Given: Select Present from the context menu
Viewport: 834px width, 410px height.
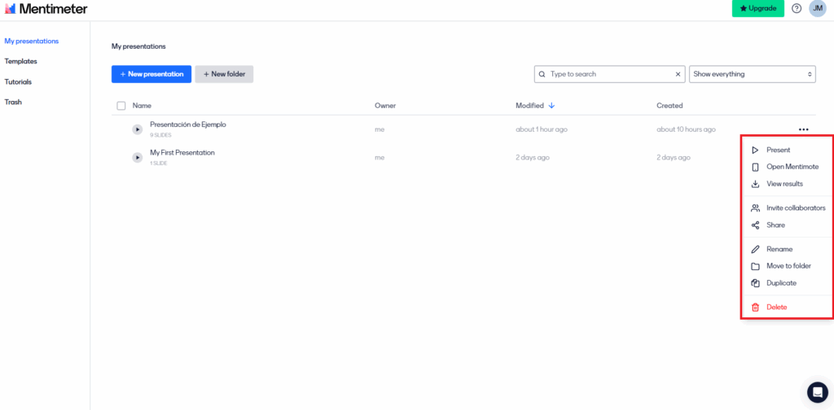Looking at the screenshot, I should [x=778, y=150].
